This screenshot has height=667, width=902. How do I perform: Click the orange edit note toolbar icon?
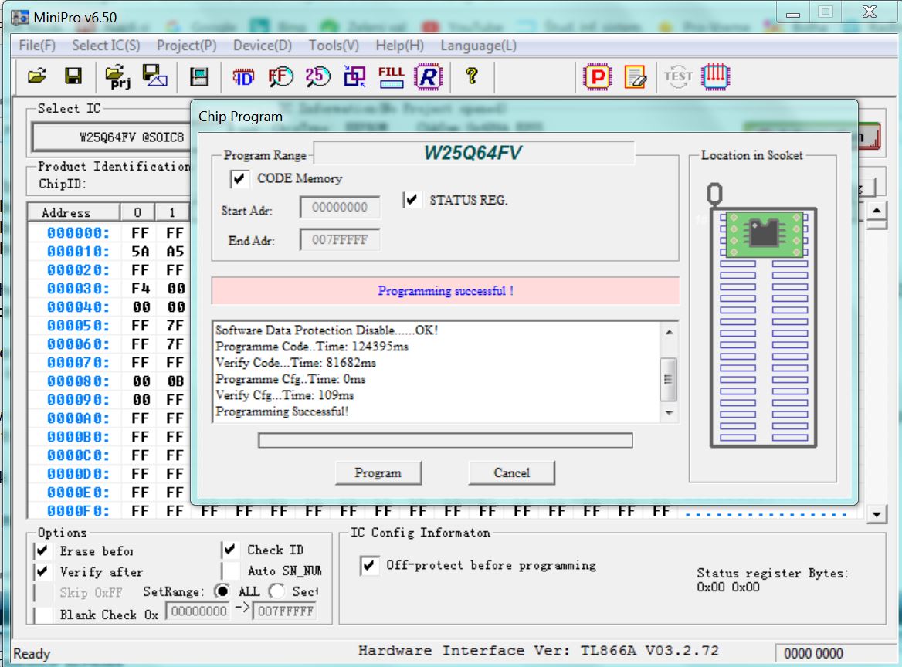click(x=635, y=77)
